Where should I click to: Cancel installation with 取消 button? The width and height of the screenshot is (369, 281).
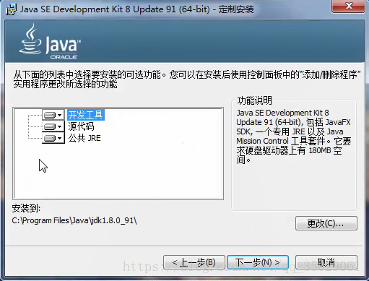326,262
